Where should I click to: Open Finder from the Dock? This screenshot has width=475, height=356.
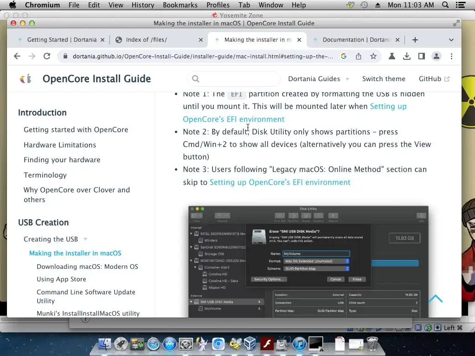(x=105, y=344)
